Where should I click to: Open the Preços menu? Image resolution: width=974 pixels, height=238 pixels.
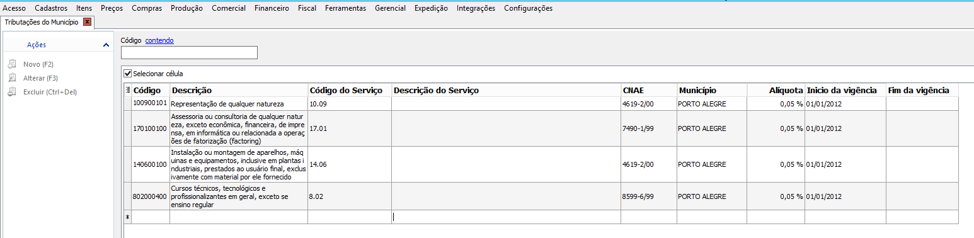(112, 8)
